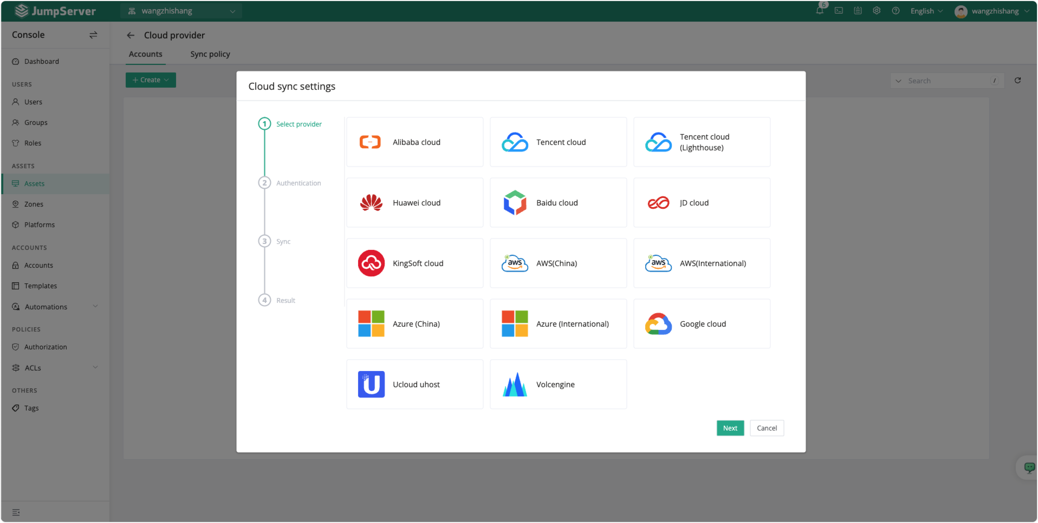Open system settings gear icon
Screen dimensions: 1038x523
click(877, 11)
